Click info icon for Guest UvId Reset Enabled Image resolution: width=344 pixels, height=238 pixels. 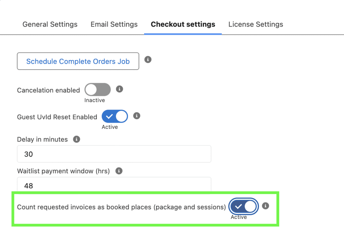pyautogui.click(x=136, y=116)
